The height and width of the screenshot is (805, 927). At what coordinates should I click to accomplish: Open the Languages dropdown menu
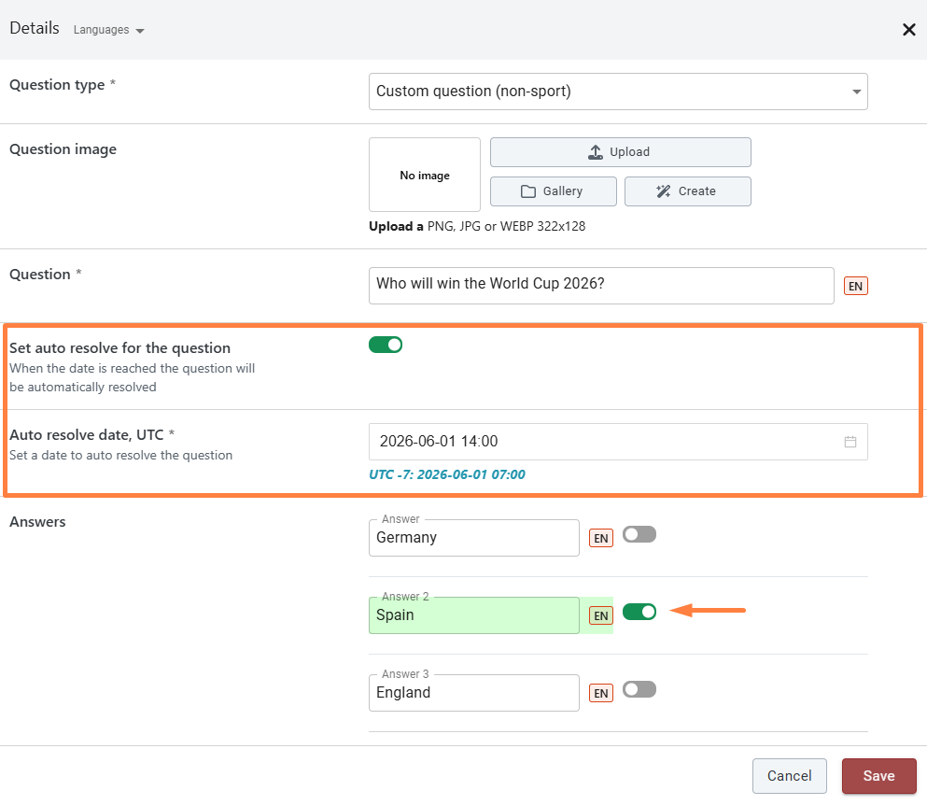coord(109,30)
